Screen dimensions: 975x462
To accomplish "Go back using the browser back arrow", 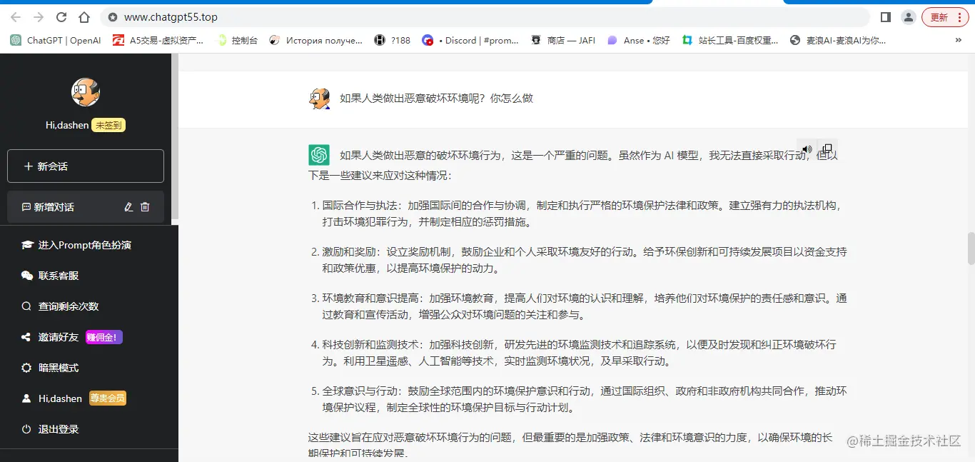I will (x=16, y=17).
